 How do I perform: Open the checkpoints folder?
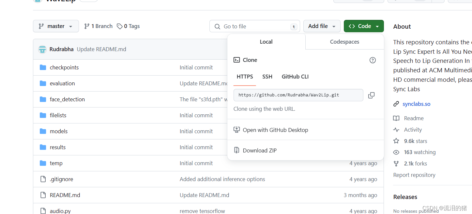coord(64,67)
